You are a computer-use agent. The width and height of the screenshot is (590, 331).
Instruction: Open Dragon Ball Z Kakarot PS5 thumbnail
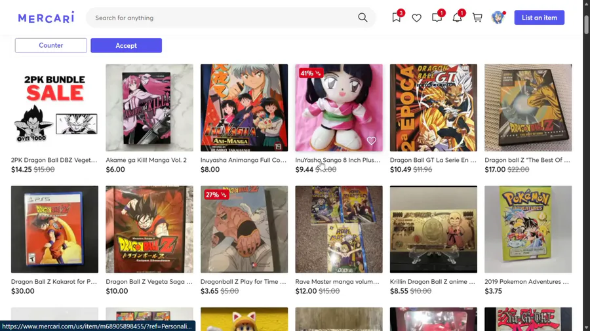pyautogui.click(x=54, y=229)
